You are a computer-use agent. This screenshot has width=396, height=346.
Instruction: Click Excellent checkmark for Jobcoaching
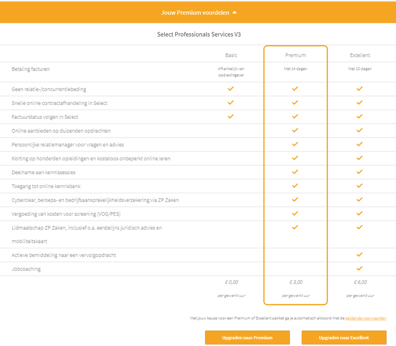[x=360, y=269]
